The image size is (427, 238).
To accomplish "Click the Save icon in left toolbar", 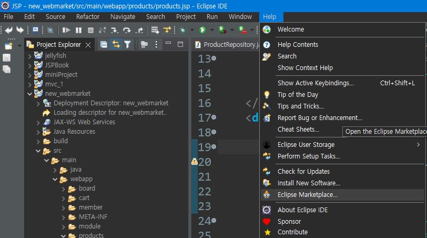I will 6,58.
